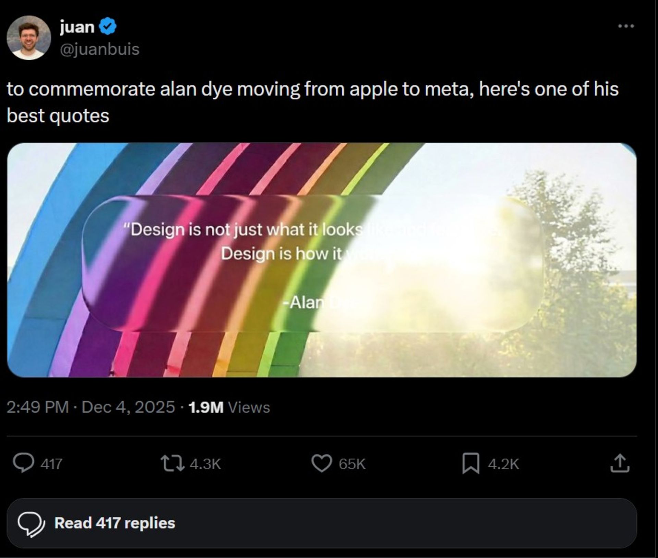The width and height of the screenshot is (658, 558).
Task: Open the three-dot more options menu
Action: coord(626,26)
